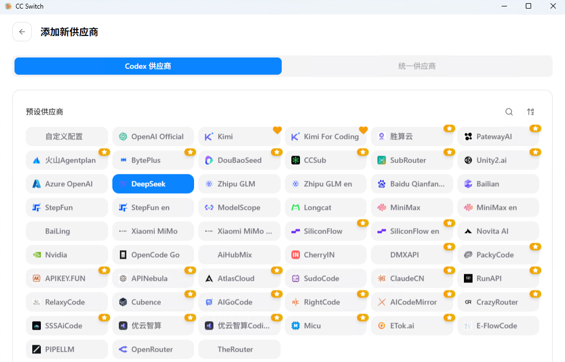Select the Codex 供应商 tab
This screenshot has width=565, height=362.
148,66
